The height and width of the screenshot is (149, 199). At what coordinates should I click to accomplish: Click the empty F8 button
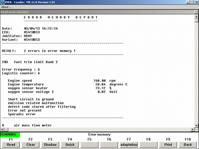(148, 145)
